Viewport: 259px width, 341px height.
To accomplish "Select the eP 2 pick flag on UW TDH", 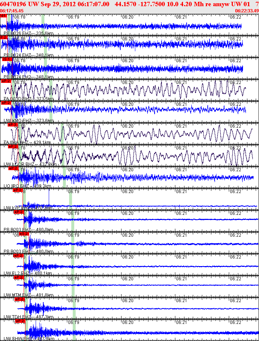I will tap(19, 299).
